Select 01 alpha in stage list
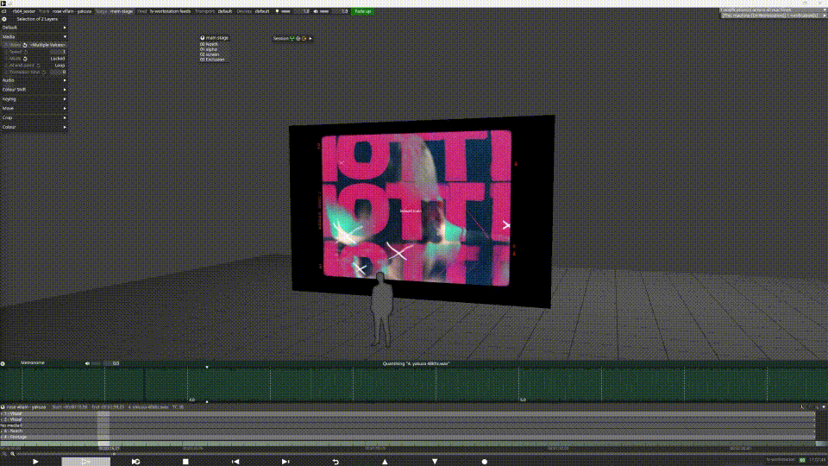Viewport: 828px width, 466px height. point(208,49)
